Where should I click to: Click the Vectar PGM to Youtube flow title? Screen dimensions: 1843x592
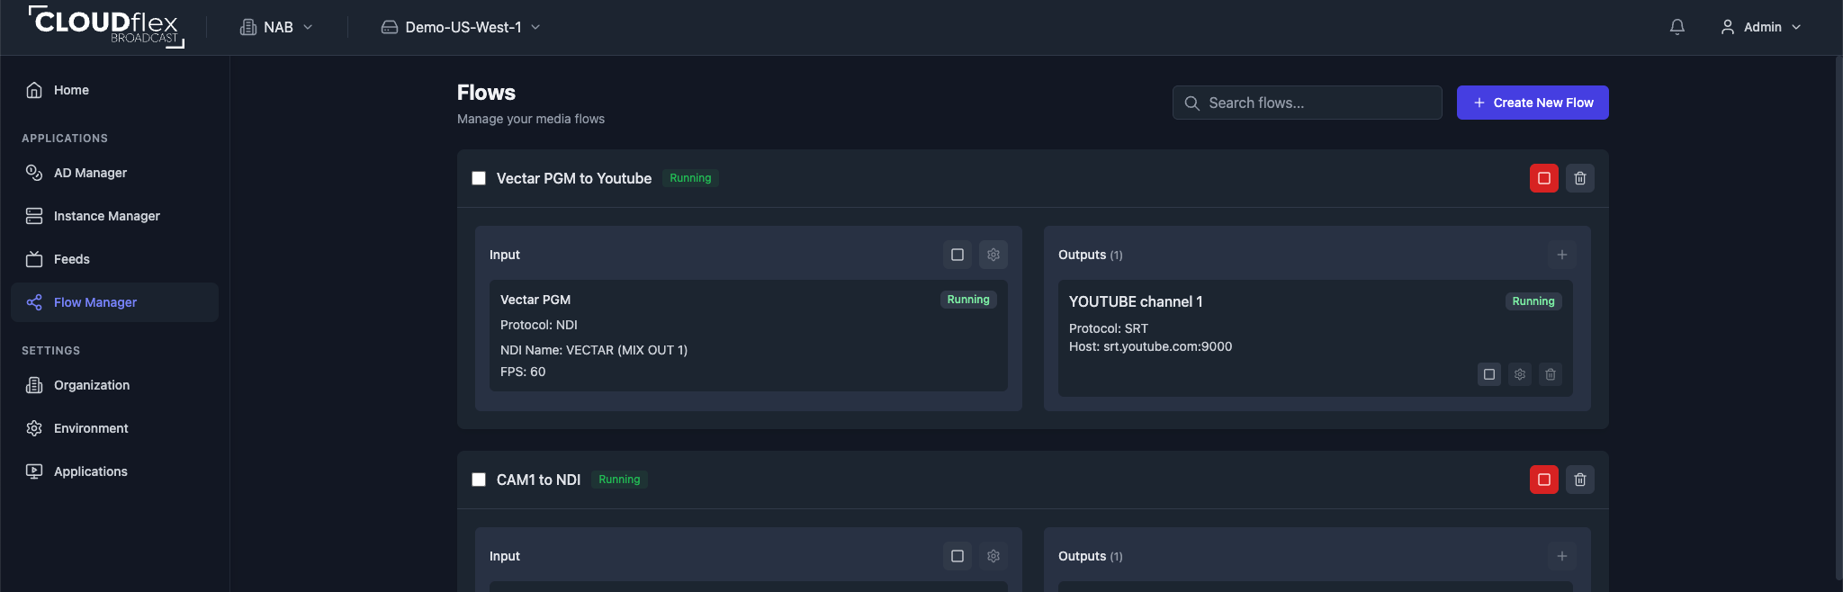click(574, 178)
